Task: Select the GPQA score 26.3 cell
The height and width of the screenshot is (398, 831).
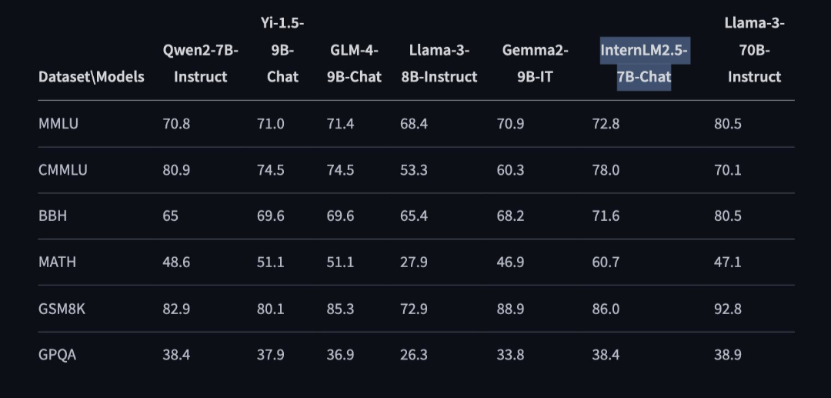Action: pos(414,354)
